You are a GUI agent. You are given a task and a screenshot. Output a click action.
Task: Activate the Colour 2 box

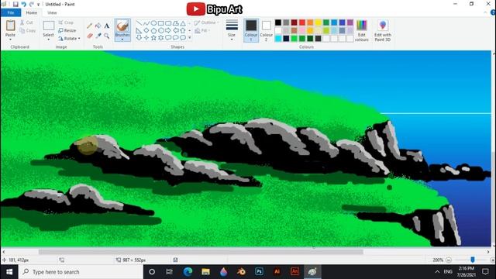tap(267, 30)
